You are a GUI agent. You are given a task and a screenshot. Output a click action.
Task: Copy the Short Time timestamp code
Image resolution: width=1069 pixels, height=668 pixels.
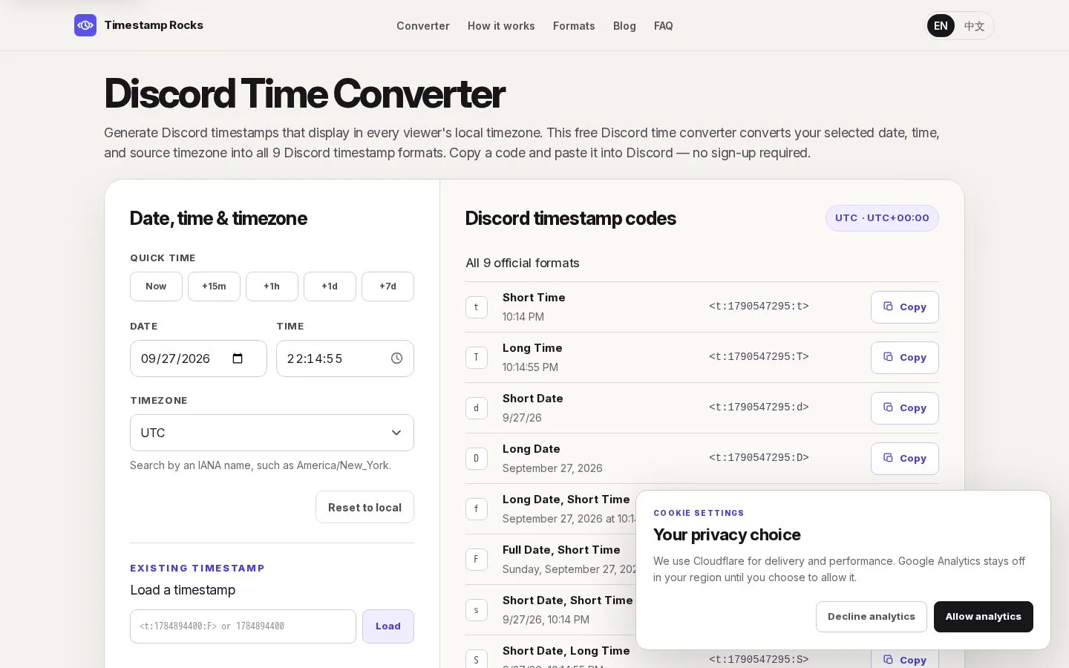(x=905, y=307)
